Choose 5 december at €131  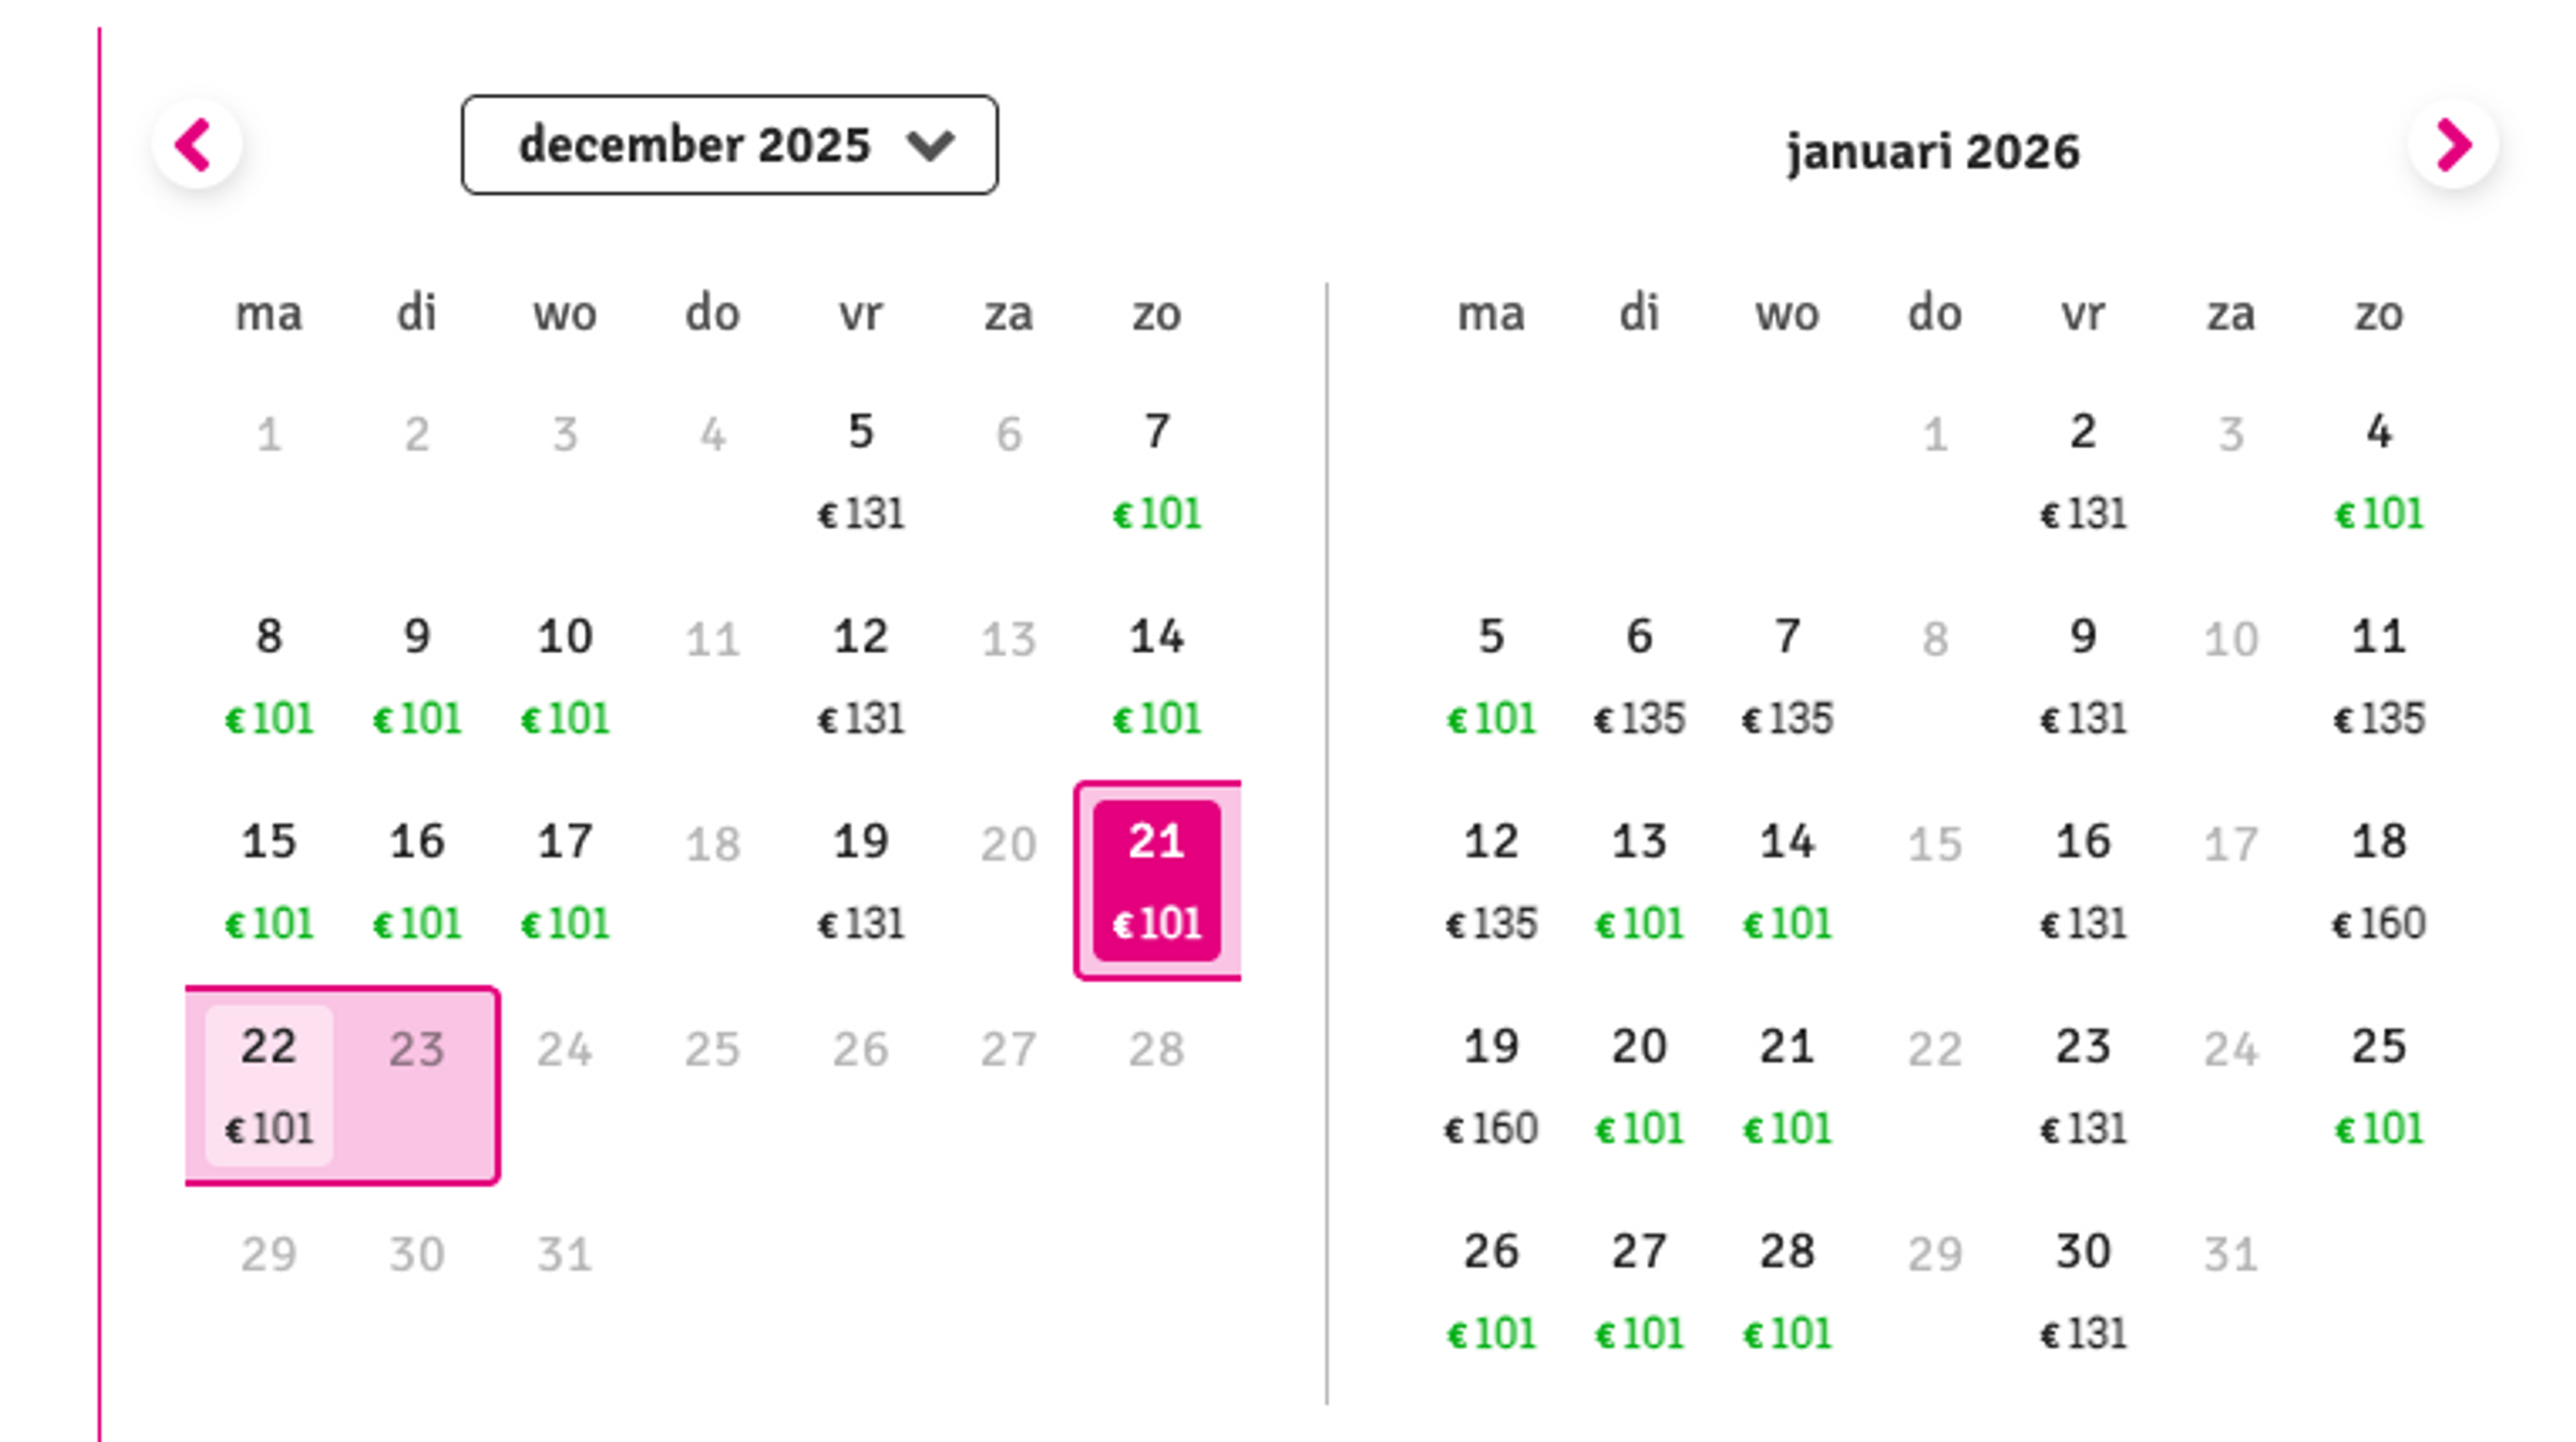point(860,471)
